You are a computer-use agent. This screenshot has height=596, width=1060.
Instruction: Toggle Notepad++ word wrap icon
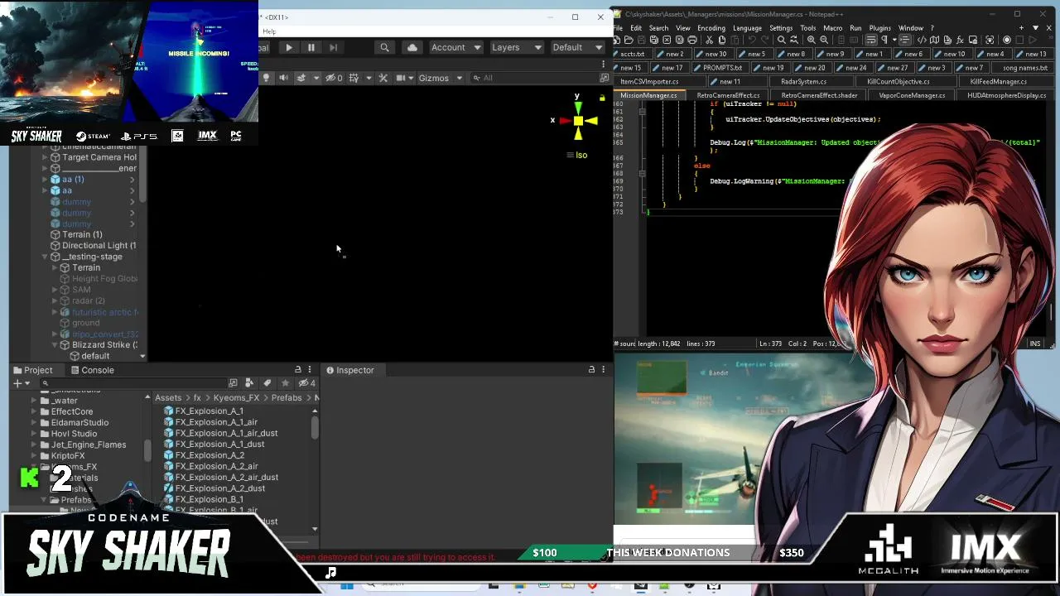click(870, 40)
